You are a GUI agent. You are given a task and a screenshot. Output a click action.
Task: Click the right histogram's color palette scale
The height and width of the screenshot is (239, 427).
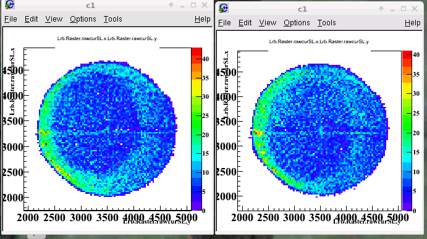click(x=407, y=131)
